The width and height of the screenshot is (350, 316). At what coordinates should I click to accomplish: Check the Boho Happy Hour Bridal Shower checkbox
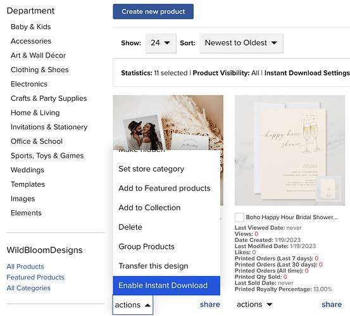click(239, 217)
